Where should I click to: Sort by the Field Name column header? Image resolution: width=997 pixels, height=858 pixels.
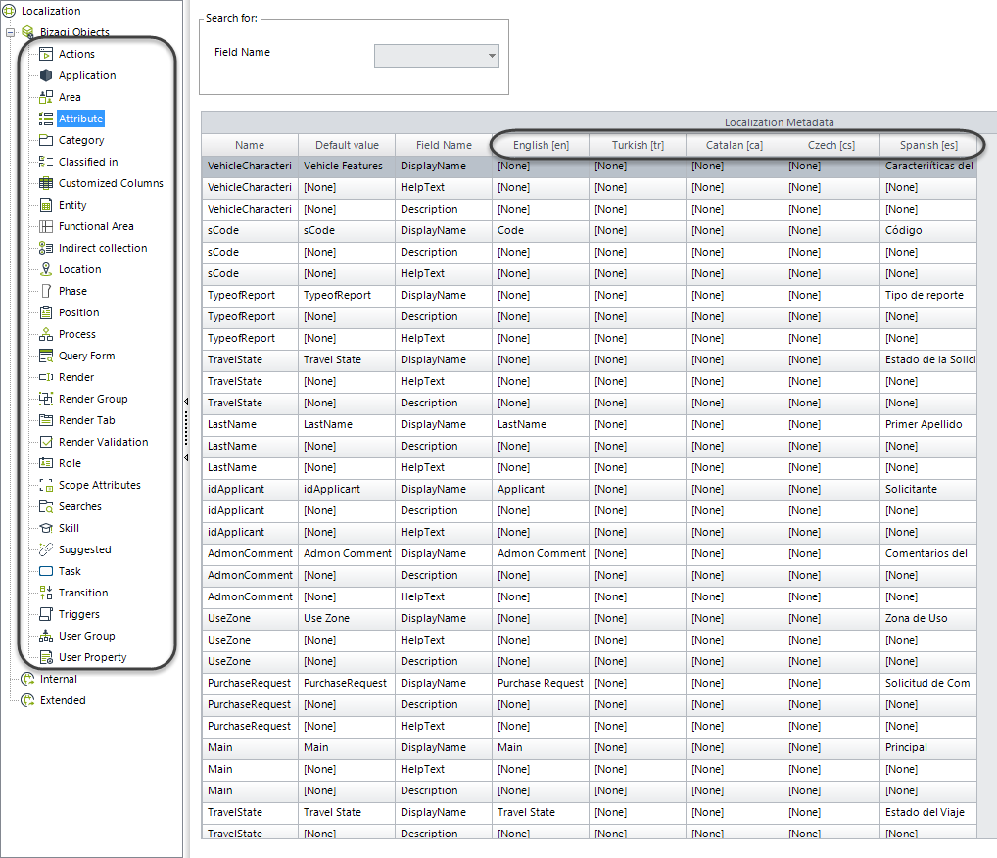(x=444, y=145)
